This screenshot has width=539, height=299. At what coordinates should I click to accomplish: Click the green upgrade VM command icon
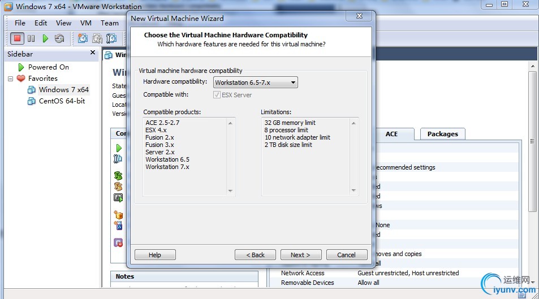118,176
